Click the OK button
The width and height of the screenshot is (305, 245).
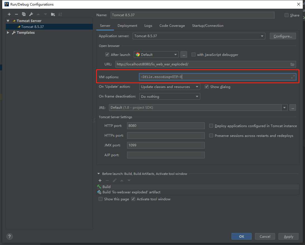click(241, 236)
